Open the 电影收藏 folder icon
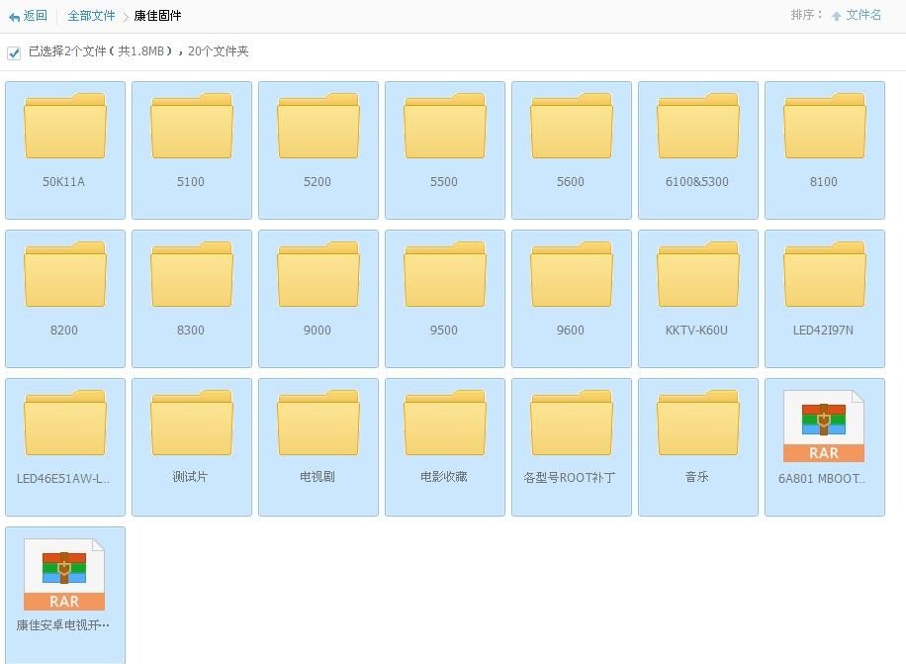The height and width of the screenshot is (664, 906). click(x=444, y=423)
